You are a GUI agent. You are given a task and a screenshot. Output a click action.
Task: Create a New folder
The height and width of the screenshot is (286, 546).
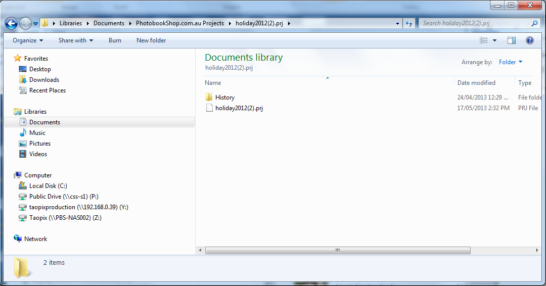tap(151, 40)
